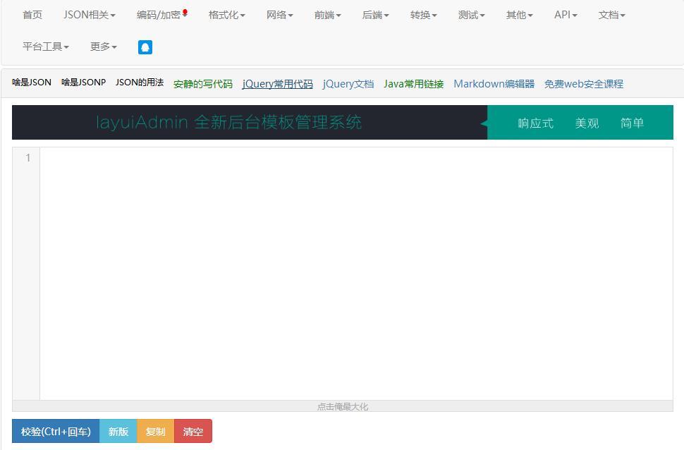This screenshot has height=450, width=684.
Task: Open the API menu
Action: [x=565, y=15]
